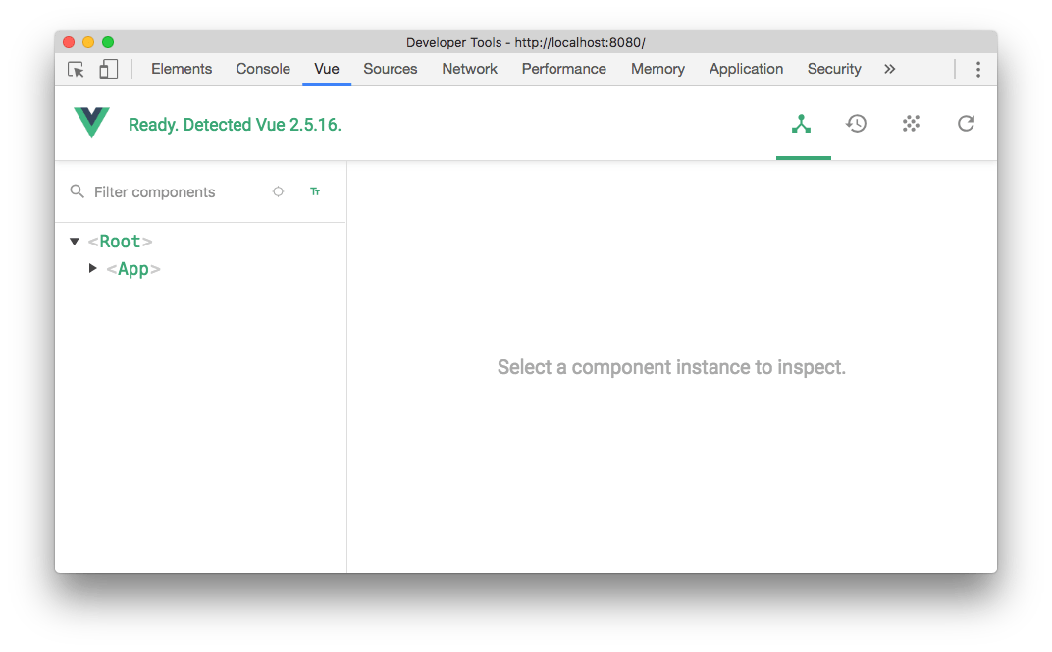Open the Network panel
Viewport: 1052px width, 652px height.
coord(469,69)
